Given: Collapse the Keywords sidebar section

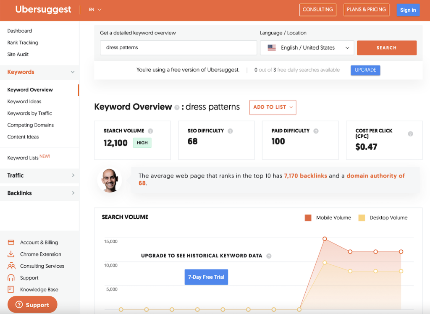Looking at the screenshot, I should 72,72.
